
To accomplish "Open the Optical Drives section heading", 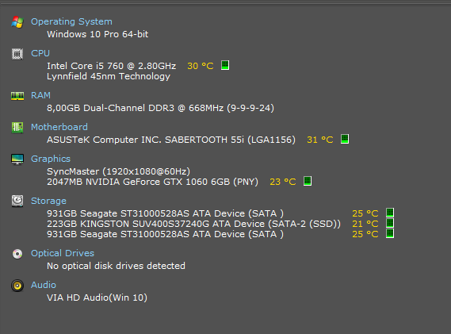I will tap(63, 253).
